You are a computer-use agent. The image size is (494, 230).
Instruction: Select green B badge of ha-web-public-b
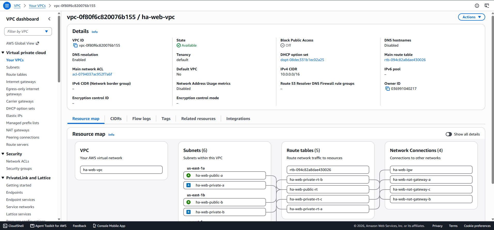tap(189, 202)
